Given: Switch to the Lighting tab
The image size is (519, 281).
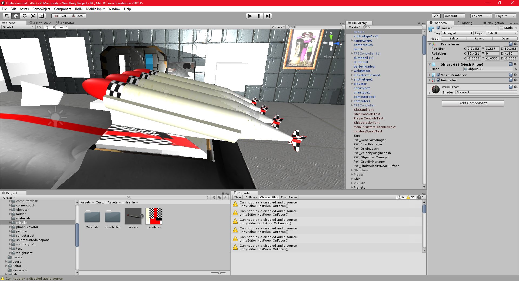Looking at the screenshot, I should pyautogui.click(x=464, y=23).
